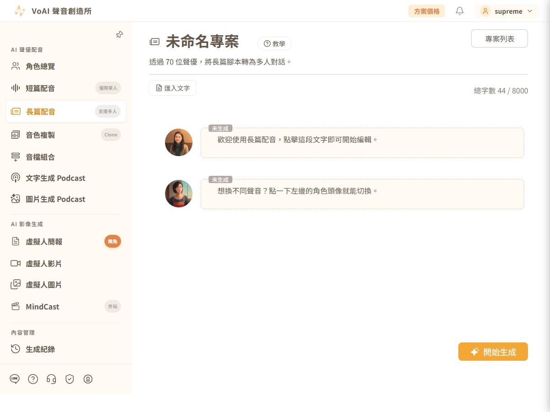Go to 短篇配音 page

click(66, 88)
